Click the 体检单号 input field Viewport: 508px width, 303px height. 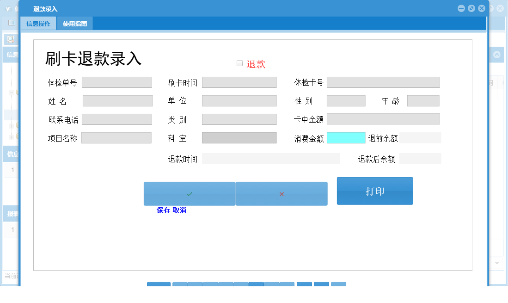(116, 82)
